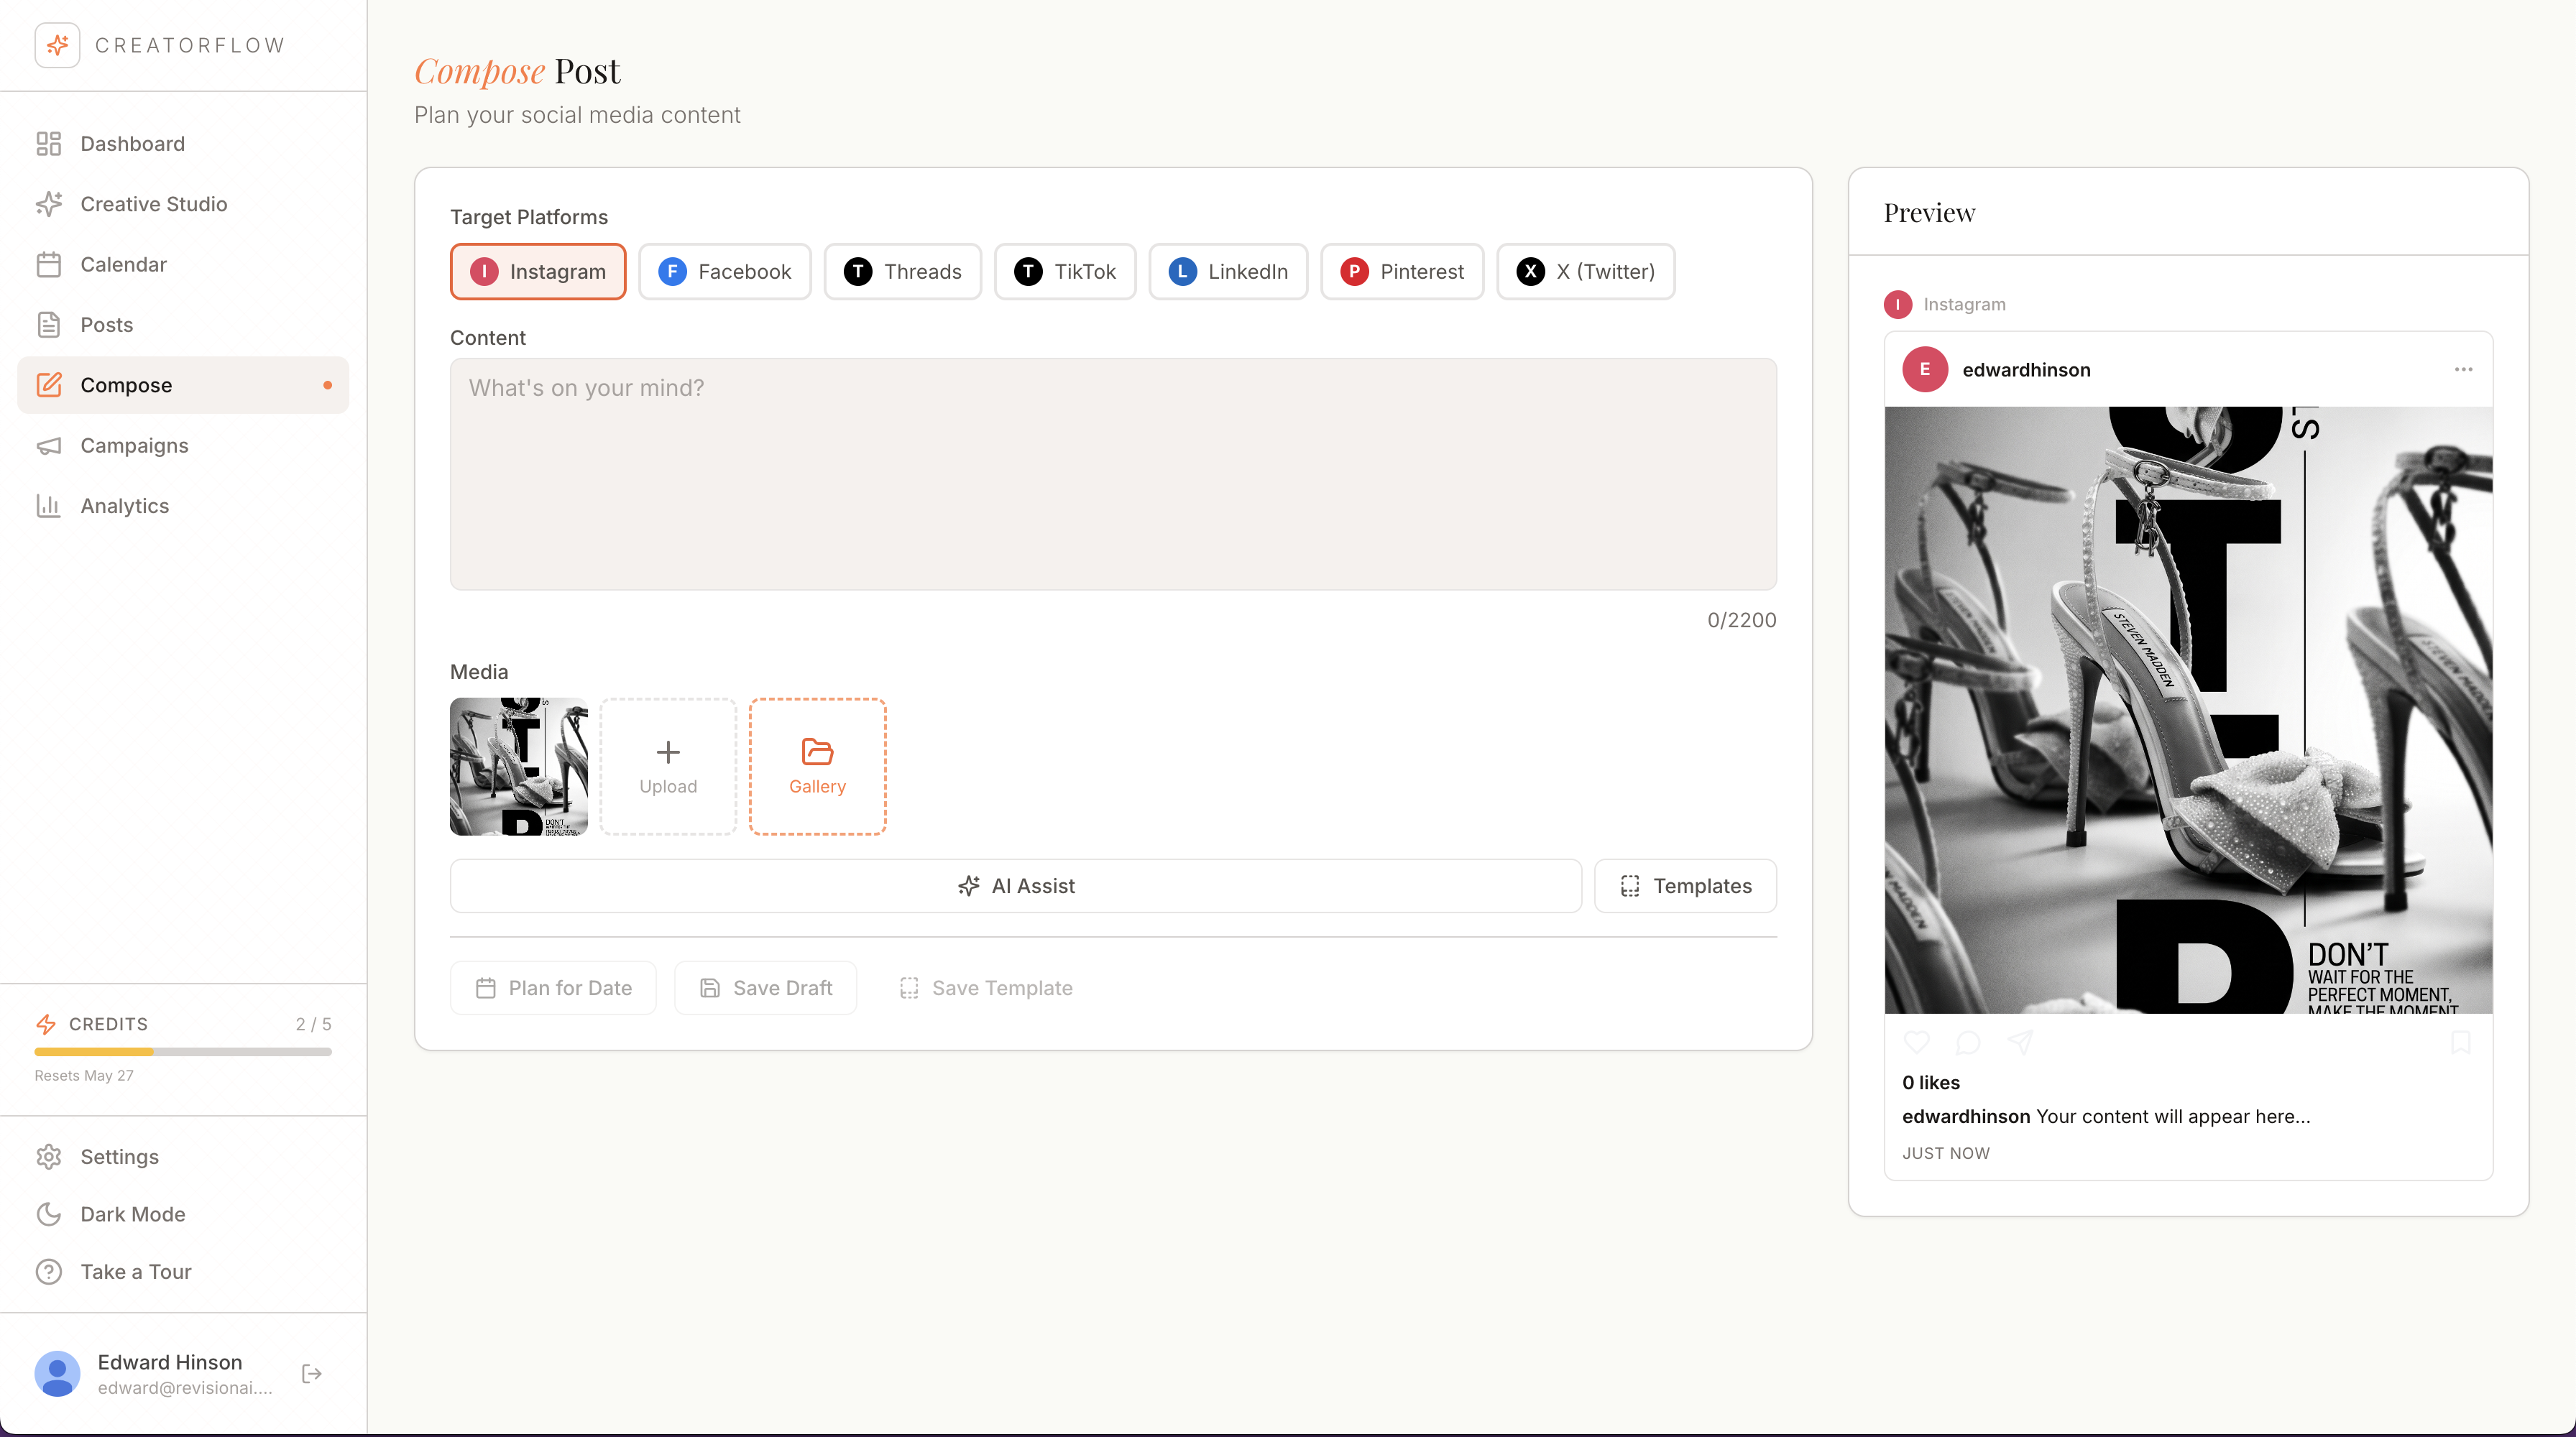This screenshot has width=2576, height=1437.
Task: Click the preview post shoe image
Action: (x=2188, y=709)
